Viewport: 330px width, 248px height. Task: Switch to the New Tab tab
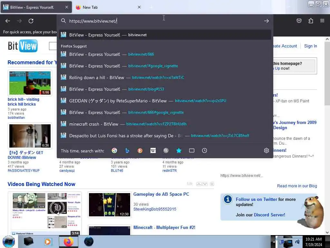[108, 7]
